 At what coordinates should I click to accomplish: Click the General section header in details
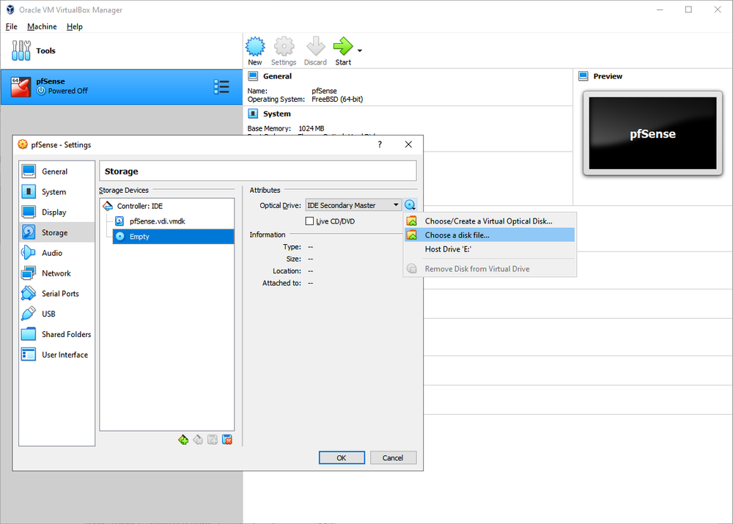(x=277, y=76)
